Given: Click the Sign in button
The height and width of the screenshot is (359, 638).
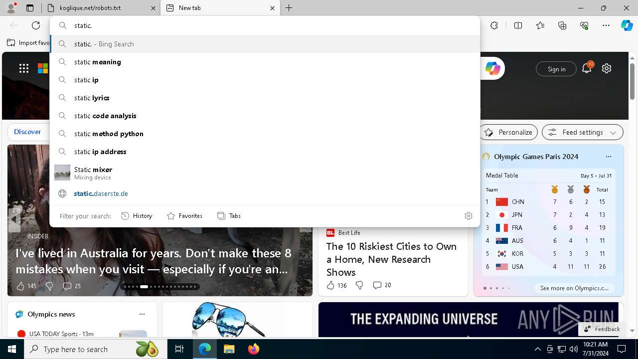Looking at the screenshot, I should tap(556, 69).
